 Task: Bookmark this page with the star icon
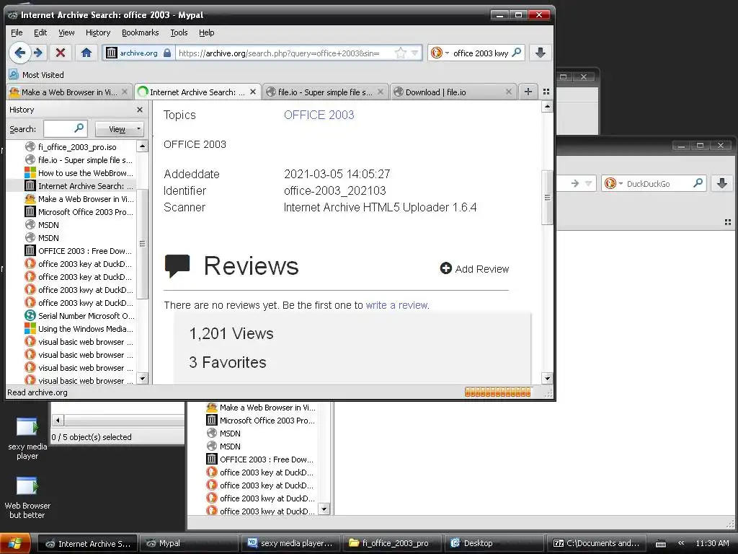pyautogui.click(x=401, y=53)
